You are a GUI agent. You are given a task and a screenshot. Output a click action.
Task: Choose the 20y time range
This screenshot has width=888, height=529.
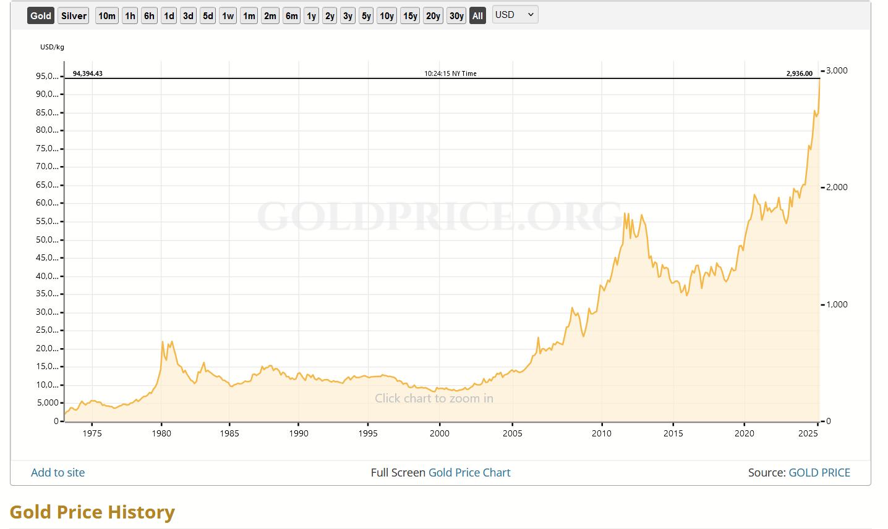coord(433,16)
